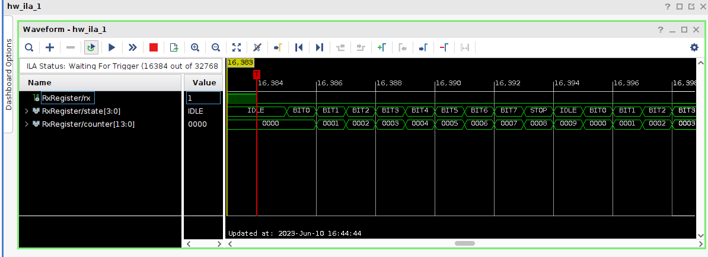Jump to the end of the waveform
Viewport: 708px width, 257px height.
coord(319,47)
